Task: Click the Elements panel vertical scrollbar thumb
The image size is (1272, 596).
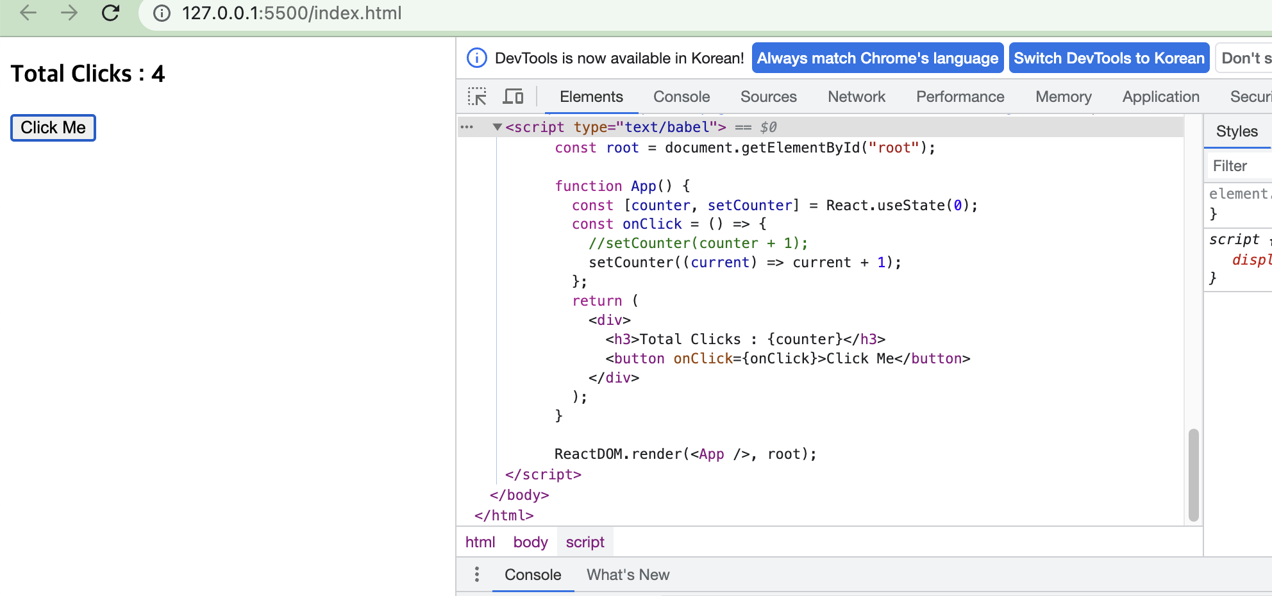Action: [x=1193, y=475]
